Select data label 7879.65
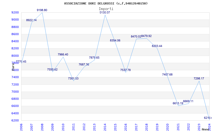Screen dimensions: 212x132 click(94, 58)
